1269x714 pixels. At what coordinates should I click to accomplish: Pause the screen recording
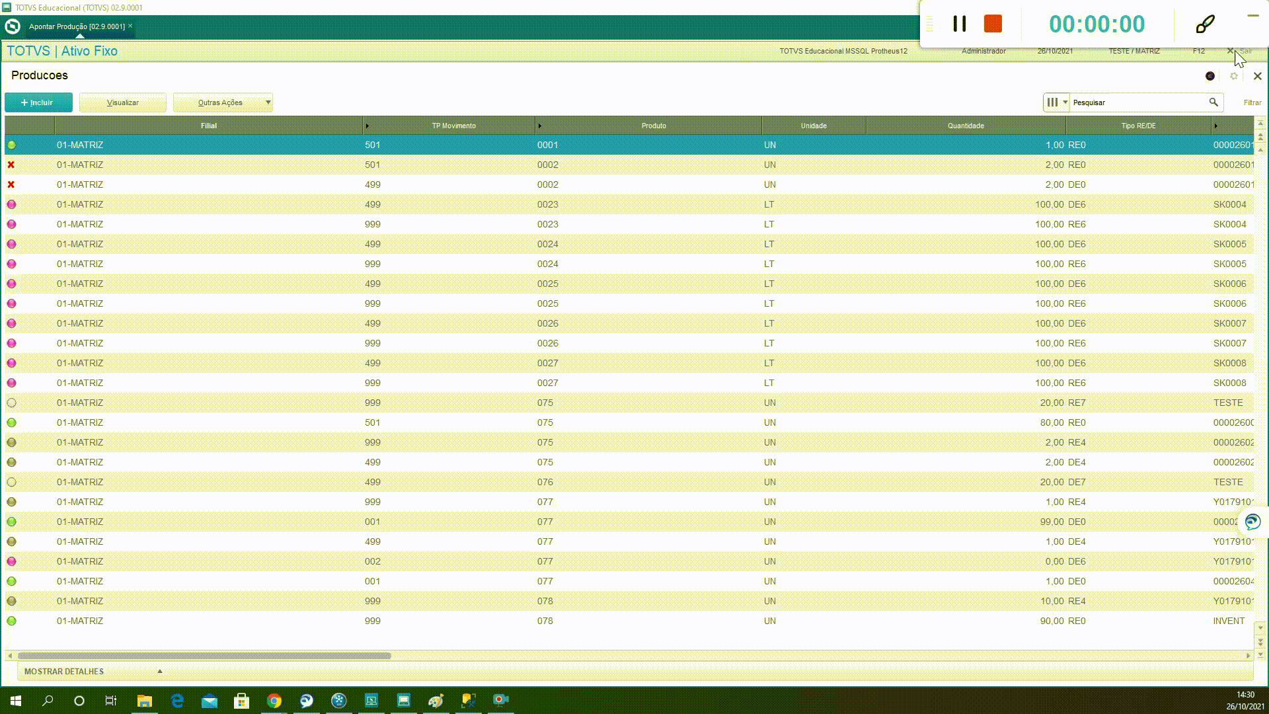(x=960, y=24)
